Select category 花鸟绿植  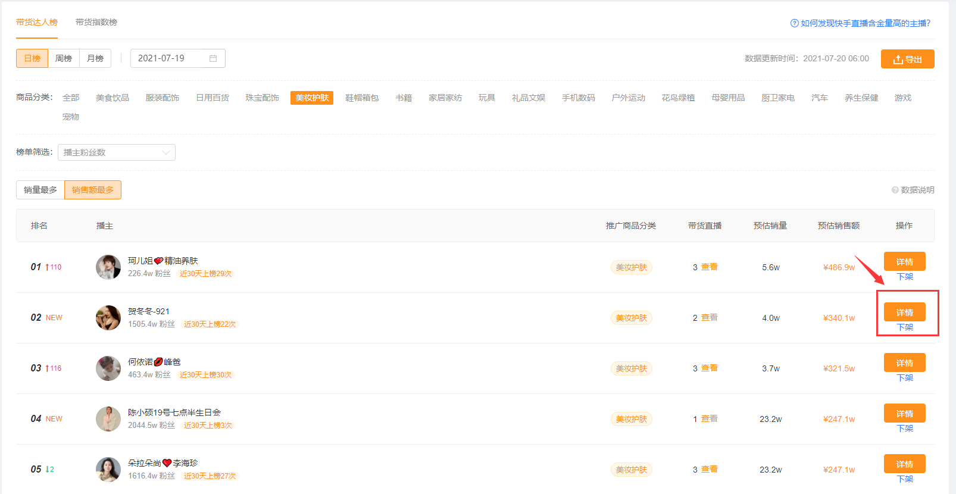click(679, 98)
